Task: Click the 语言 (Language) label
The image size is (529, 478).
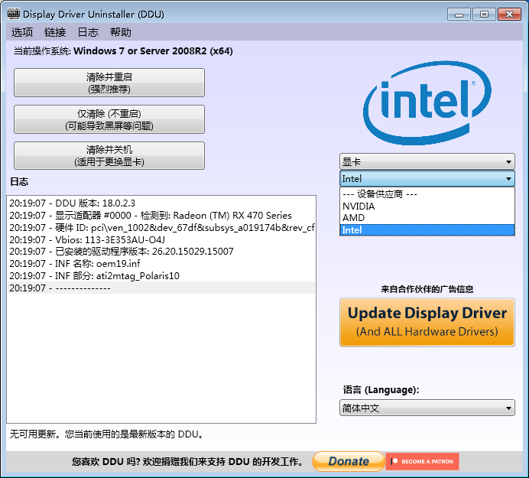Action: pos(381,390)
